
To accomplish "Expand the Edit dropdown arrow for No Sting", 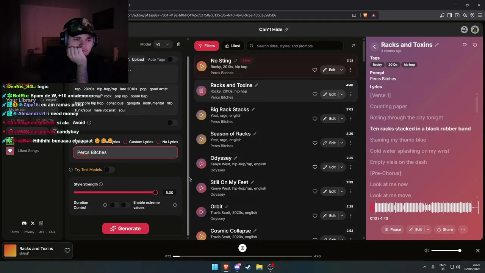I will pyautogui.click(x=341, y=70).
